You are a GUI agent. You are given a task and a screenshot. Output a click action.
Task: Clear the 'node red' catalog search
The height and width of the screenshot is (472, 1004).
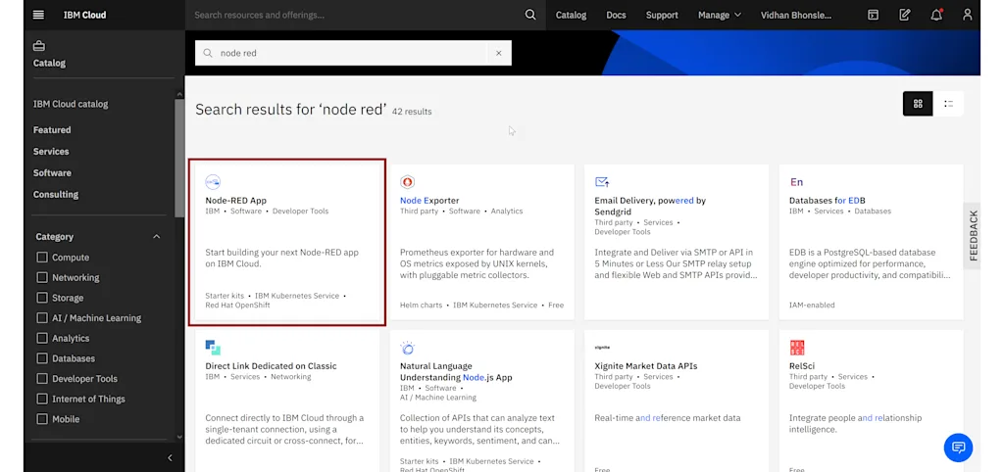(x=499, y=53)
